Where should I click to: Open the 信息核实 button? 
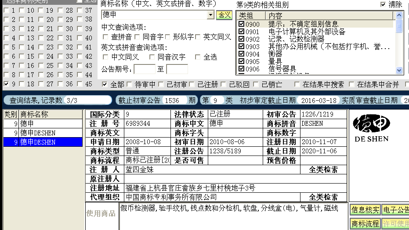[365, 210]
